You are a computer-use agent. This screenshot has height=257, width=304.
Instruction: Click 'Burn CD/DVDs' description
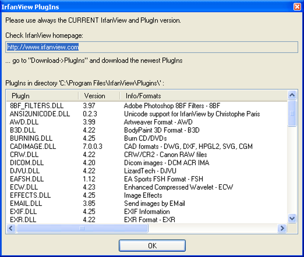pos(145,138)
